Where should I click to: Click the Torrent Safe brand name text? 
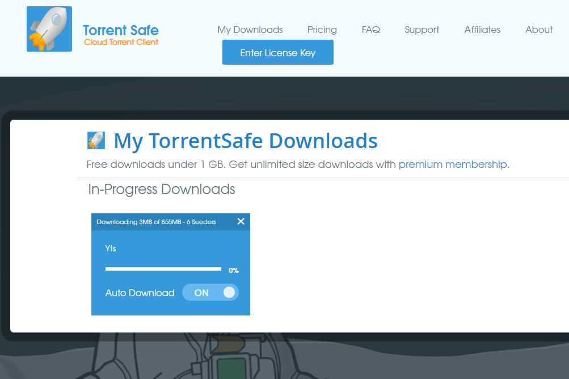click(x=120, y=30)
